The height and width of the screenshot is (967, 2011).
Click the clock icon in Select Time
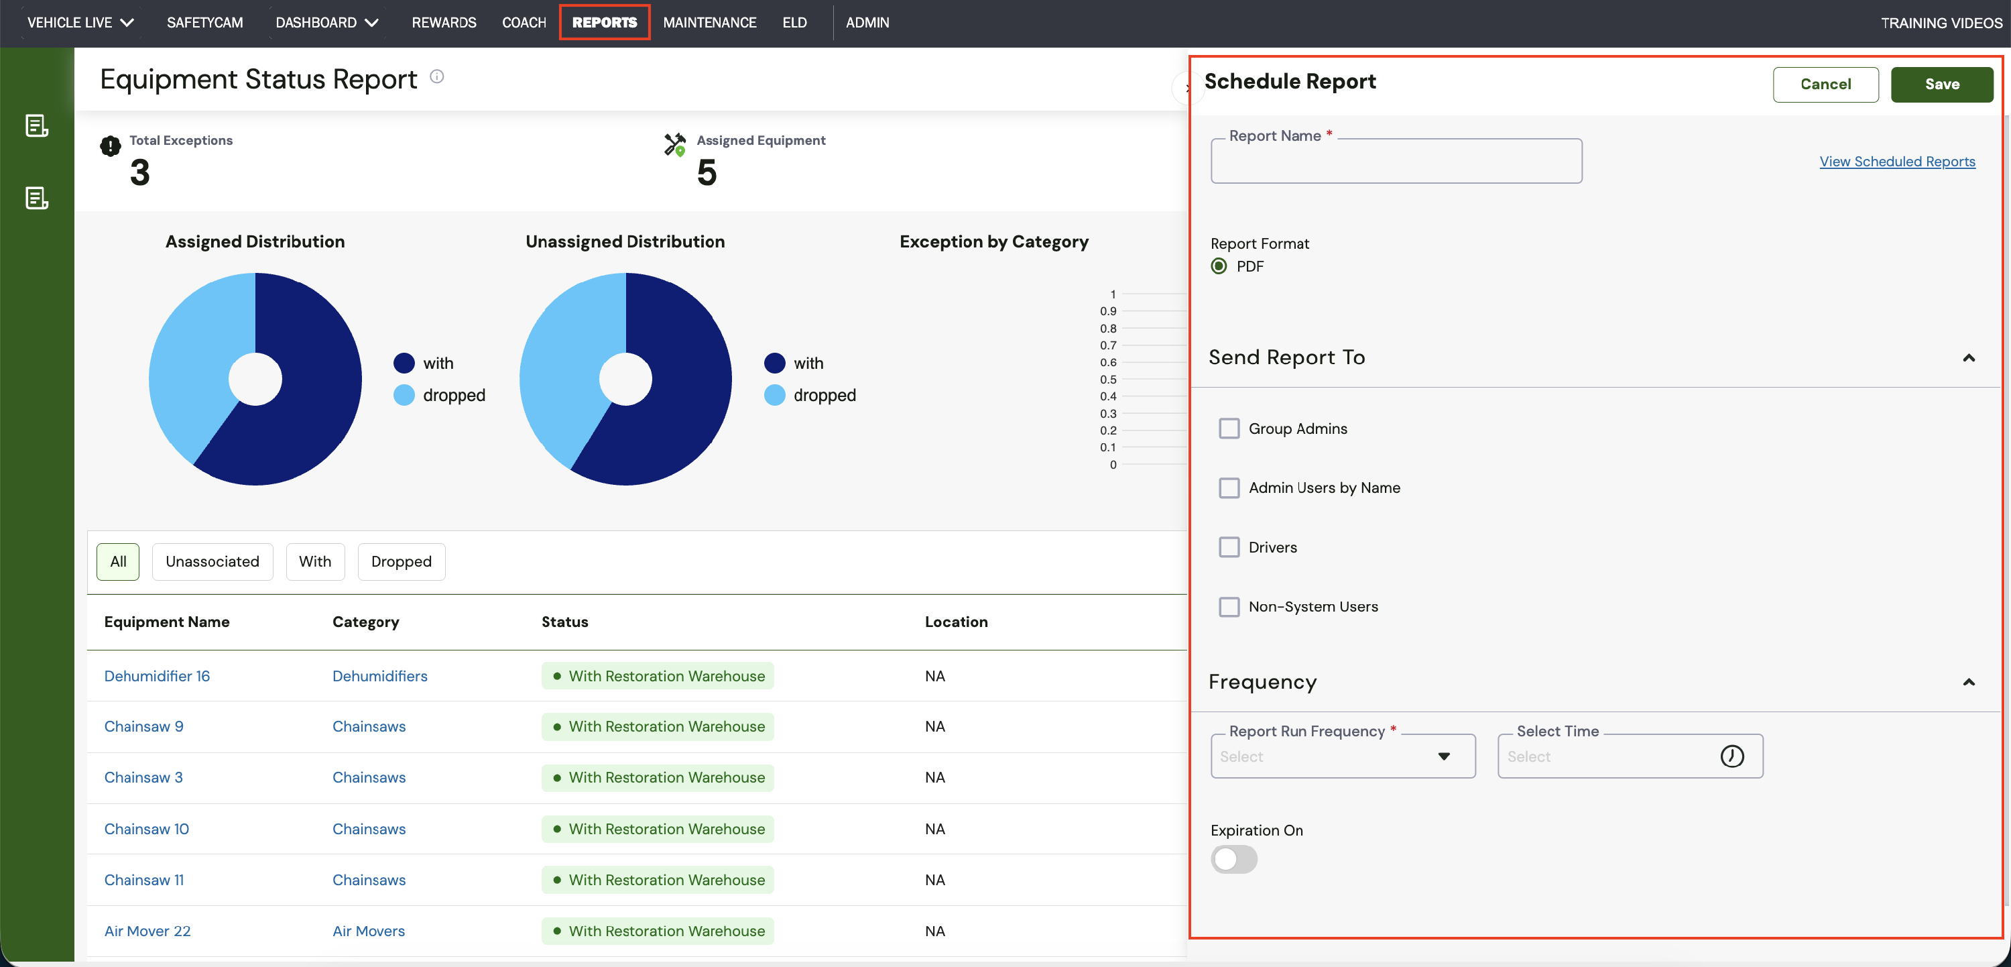click(1731, 756)
